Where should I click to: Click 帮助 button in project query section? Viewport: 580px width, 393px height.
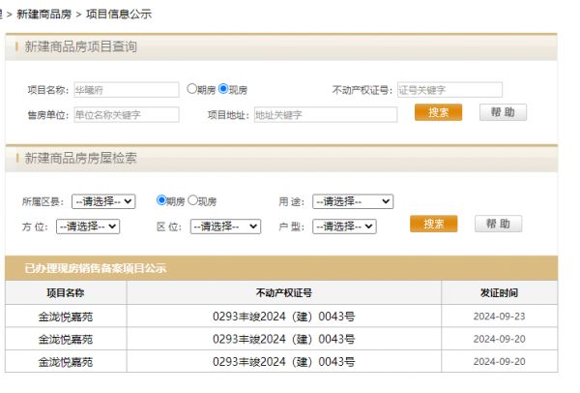pyautogui.click(x=503, y=112)
